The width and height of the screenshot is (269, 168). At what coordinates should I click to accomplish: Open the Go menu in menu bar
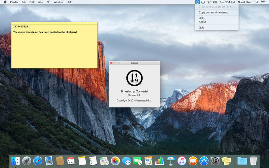coord(48,2)
